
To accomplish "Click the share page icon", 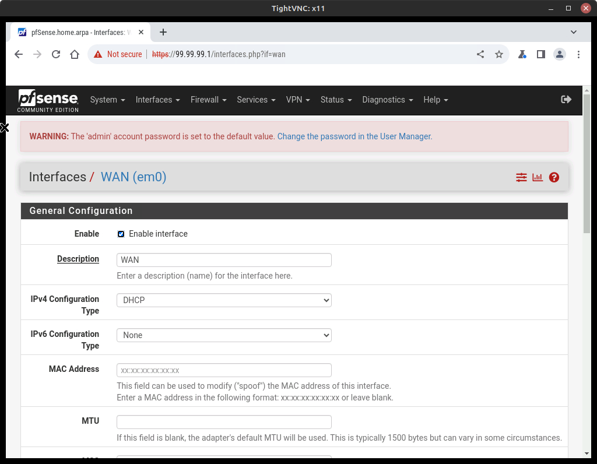I will coord(480,54).
